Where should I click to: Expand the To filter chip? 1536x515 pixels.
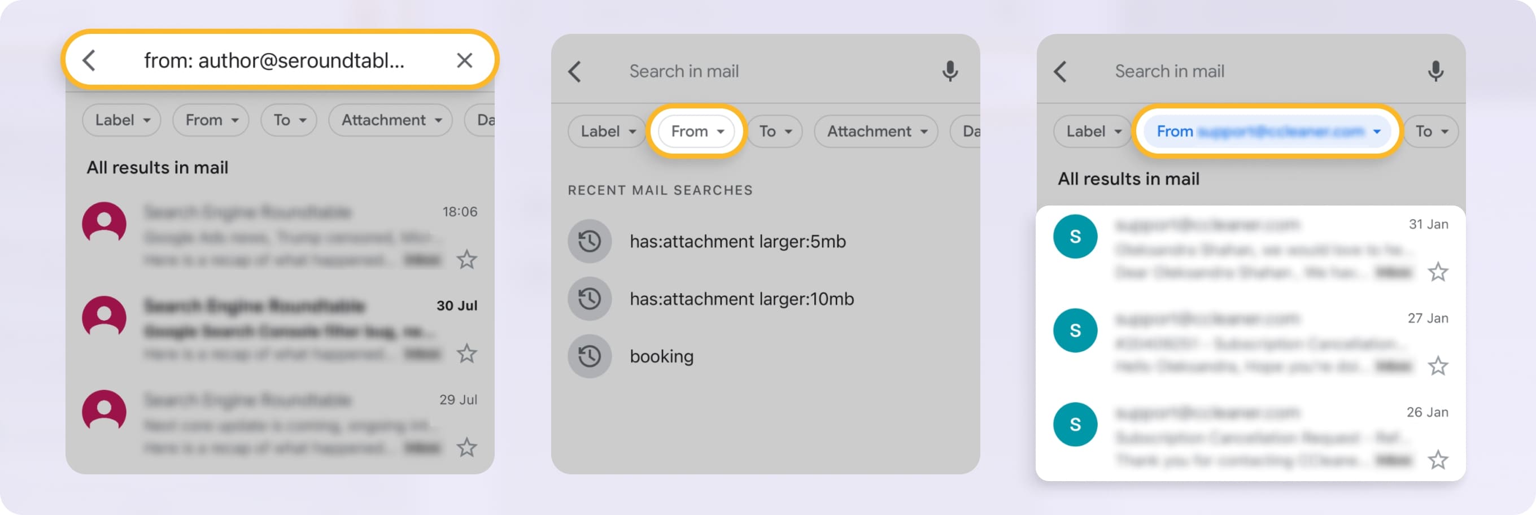click(x=775, y=131)
